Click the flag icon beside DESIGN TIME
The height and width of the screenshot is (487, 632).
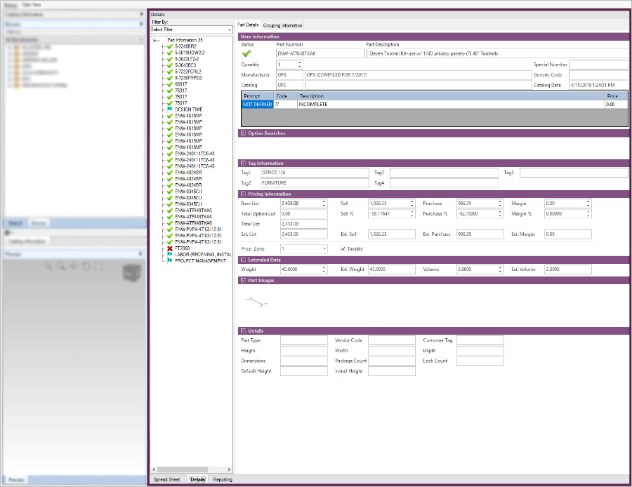[x=170, y=109]
